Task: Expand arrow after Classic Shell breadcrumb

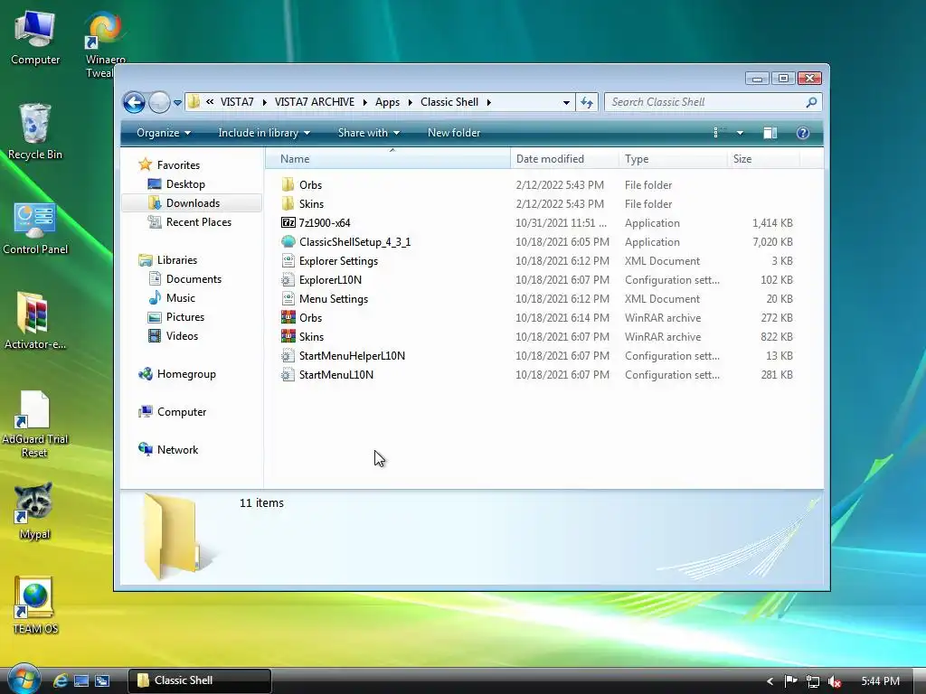Action: 489,102
